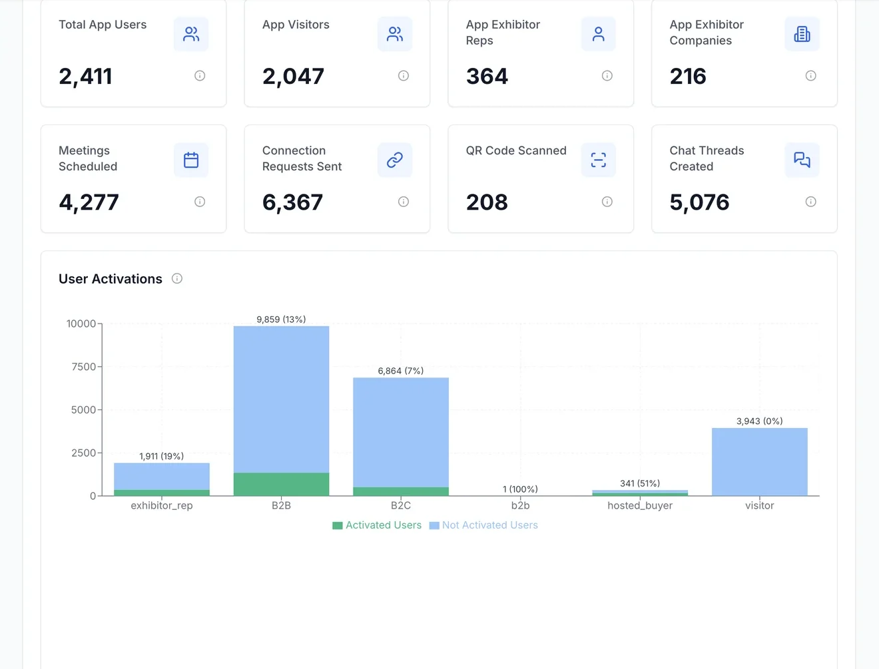
Task: Select the B2C bar in the chart
Action: 401,437
